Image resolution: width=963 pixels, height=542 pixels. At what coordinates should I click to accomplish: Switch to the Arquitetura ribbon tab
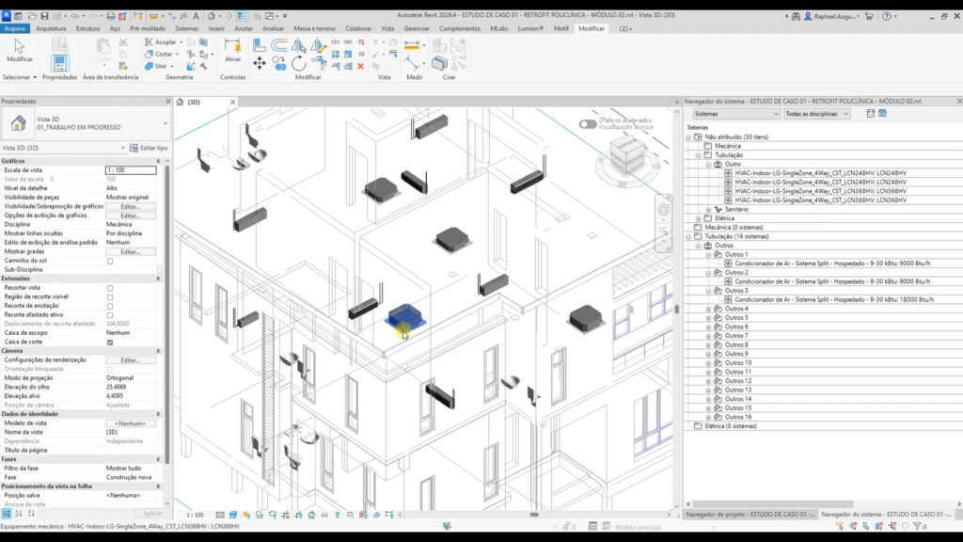[51, 28]
